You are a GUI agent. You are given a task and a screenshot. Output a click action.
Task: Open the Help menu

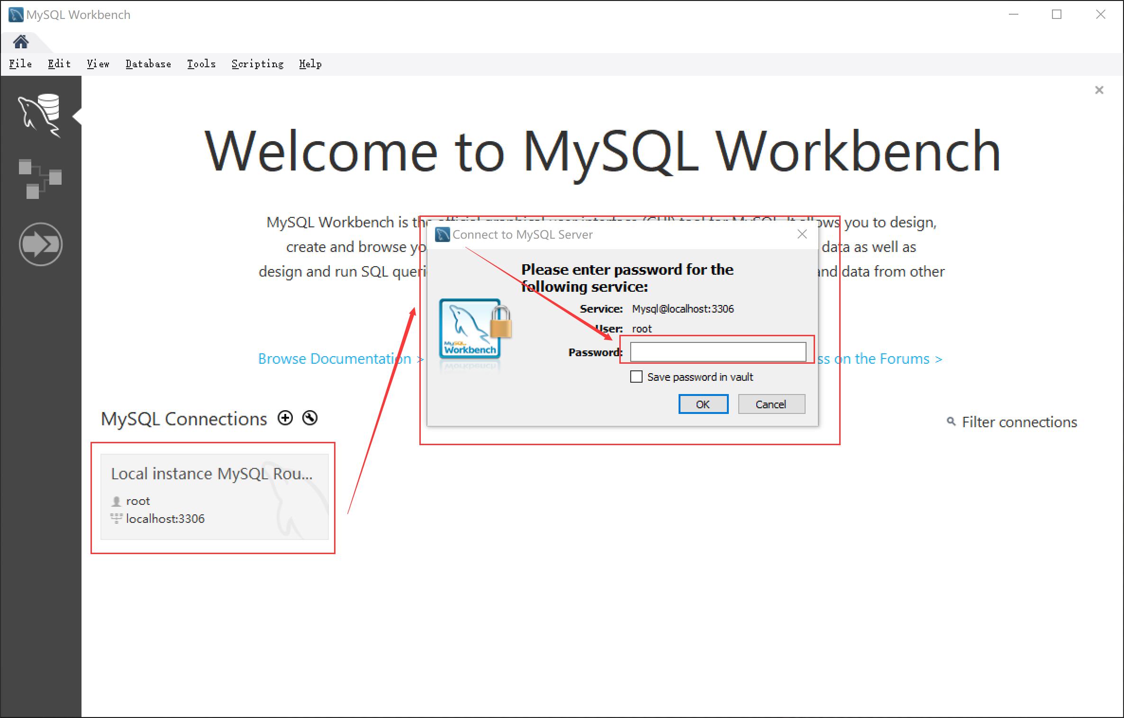pyautogui.click(x=310, y=64)
